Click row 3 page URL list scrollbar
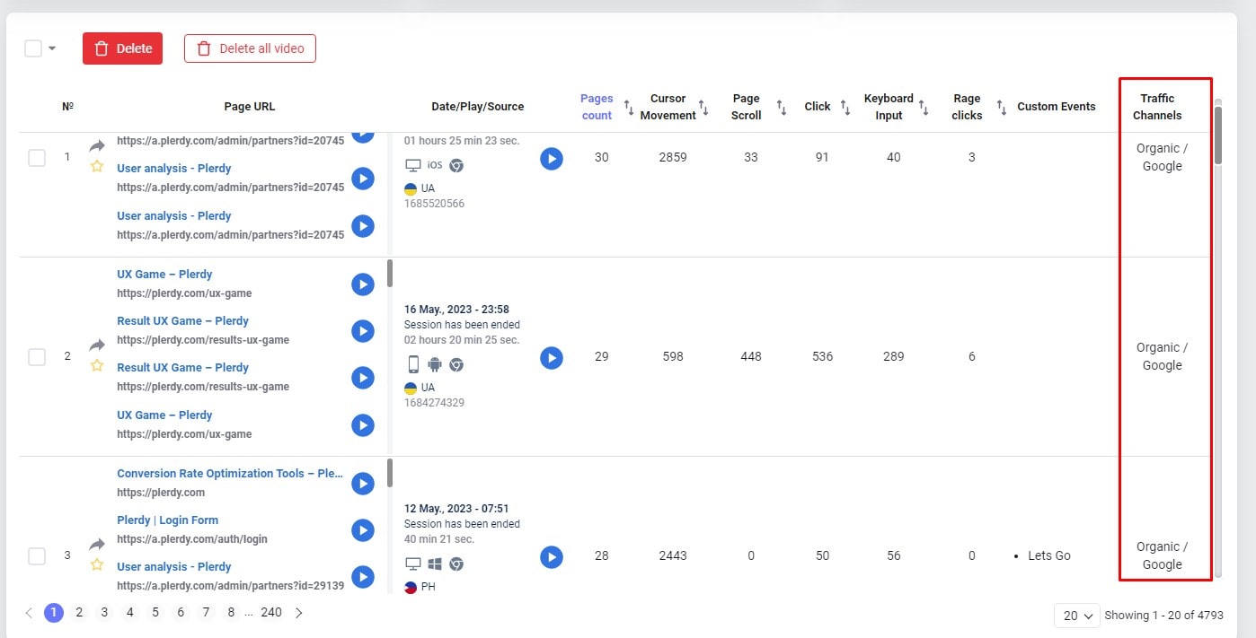The height and width of the screenshot is (638, 1256). click(x=390, y=473)
